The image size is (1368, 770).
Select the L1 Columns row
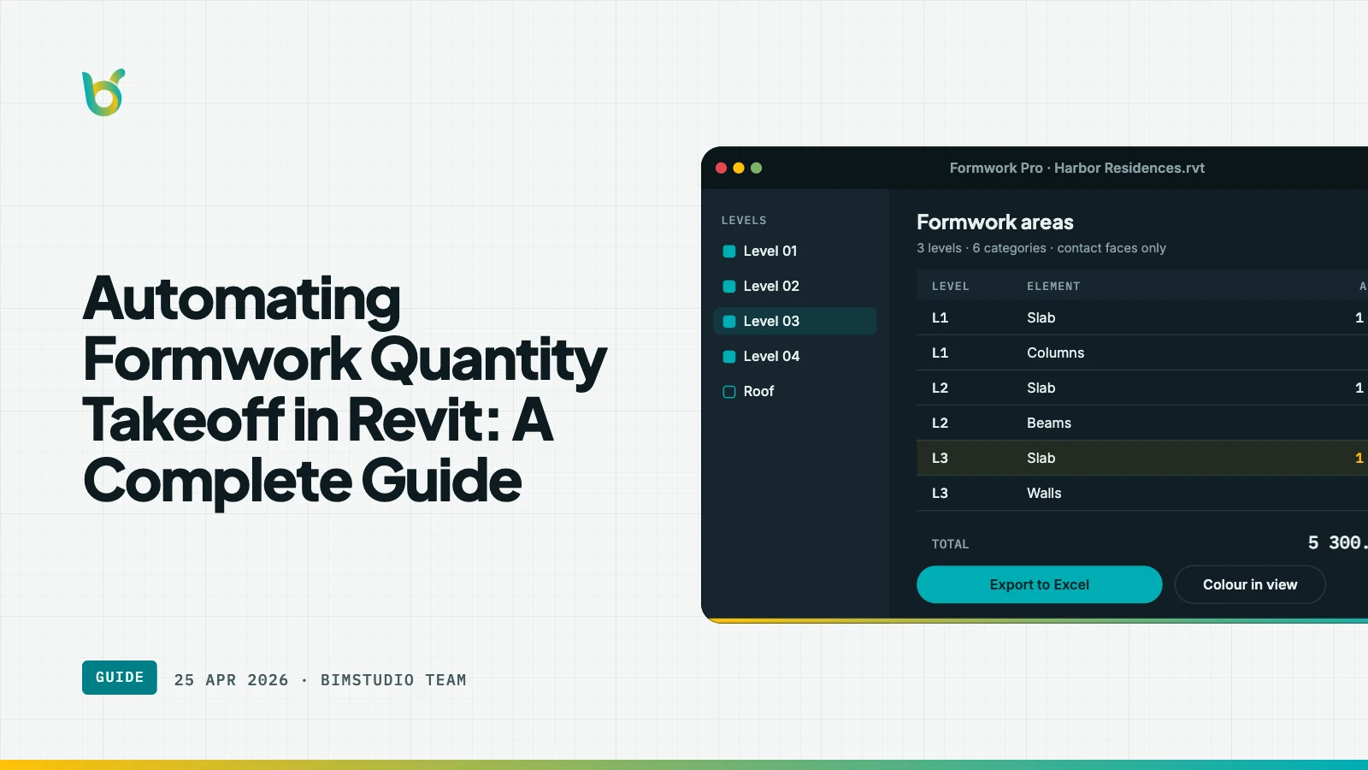[x=1142, y=352]
